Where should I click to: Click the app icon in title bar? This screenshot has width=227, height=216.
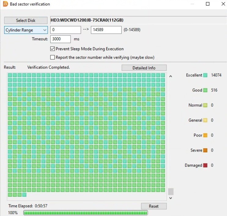point(5,4)
